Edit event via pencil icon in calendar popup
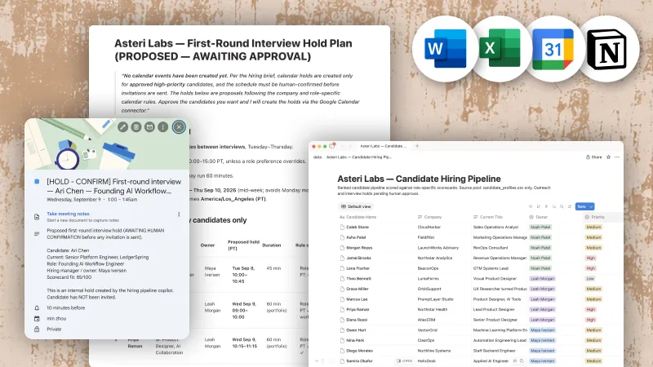Image resolution: width=653 pixels, height=367 pixels. coord(122,127)
